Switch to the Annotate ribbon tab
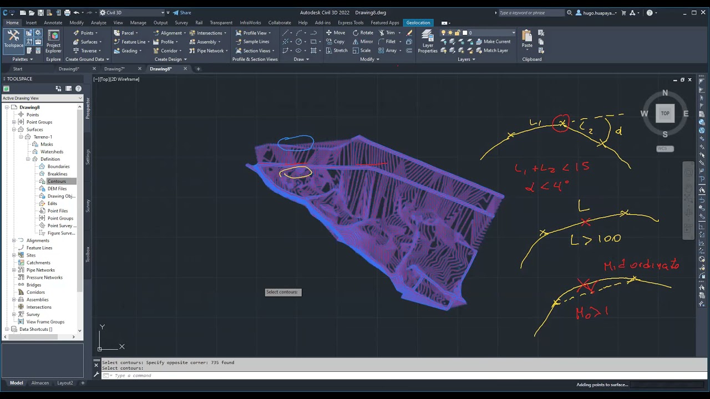The height and width of the screenshot is (399, 710). [x=53, y=23]
